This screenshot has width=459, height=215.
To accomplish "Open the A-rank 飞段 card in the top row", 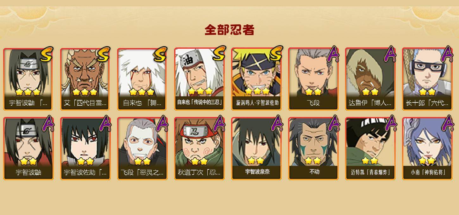I will [x=313, y=79].
